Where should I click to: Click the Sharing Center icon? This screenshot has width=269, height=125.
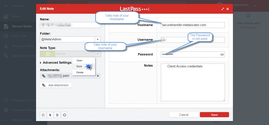[6, 46]
